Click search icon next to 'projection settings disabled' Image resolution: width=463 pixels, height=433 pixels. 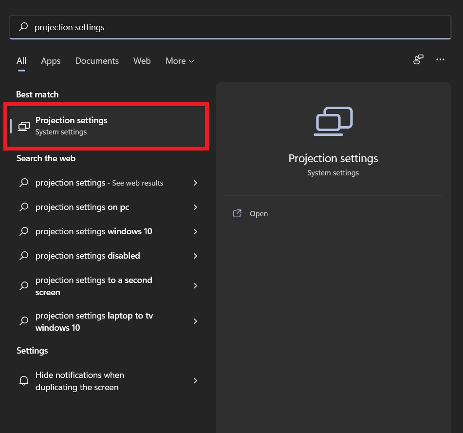[x=23, y=256]
